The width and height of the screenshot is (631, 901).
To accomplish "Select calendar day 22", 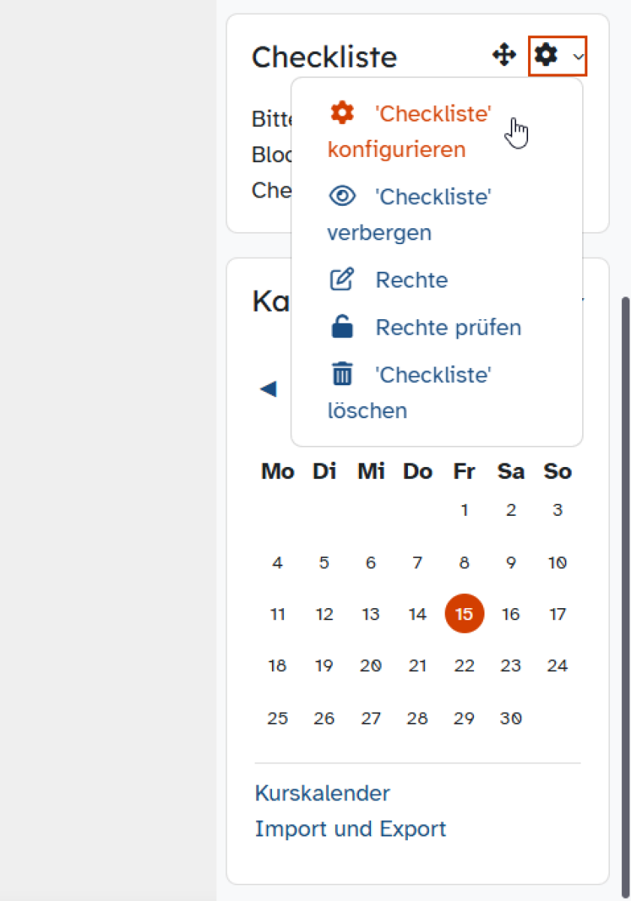I will click(464, 665).
